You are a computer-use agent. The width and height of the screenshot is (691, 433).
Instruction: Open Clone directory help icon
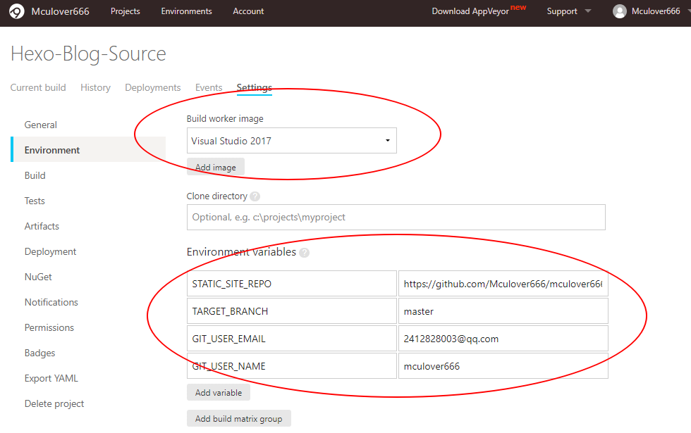tap(255, 196)
